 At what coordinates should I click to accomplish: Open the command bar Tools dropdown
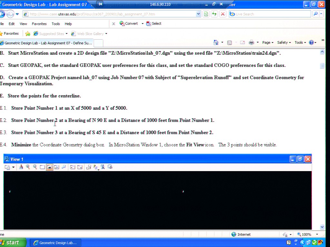pyautogui.click(x=300, y=43)
